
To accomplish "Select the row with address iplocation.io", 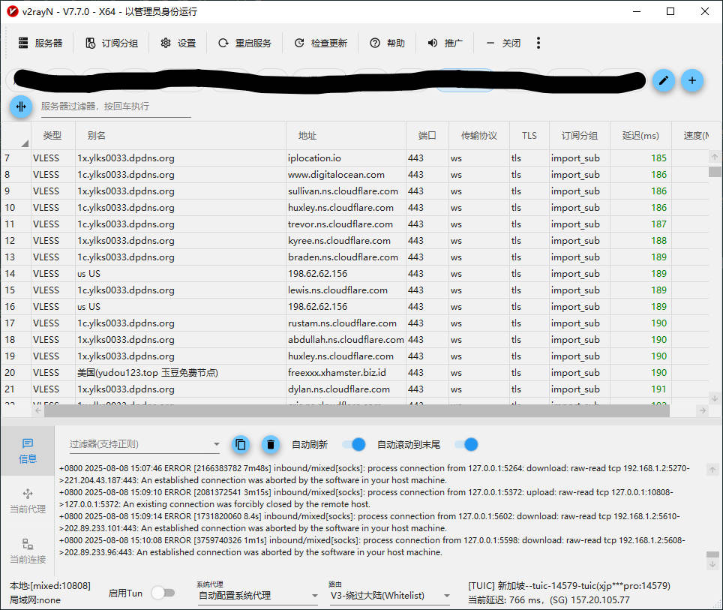I will (355, 158).
